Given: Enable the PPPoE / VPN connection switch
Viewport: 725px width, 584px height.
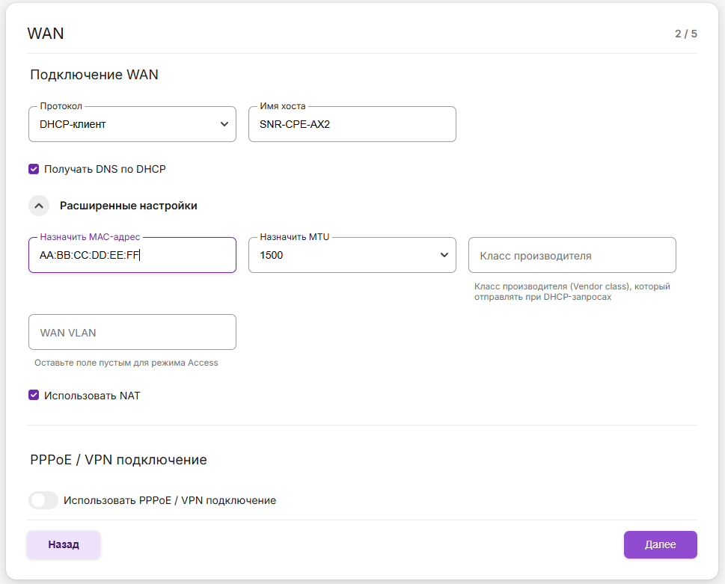Looking at the screenshot, I should coord(43,500).
